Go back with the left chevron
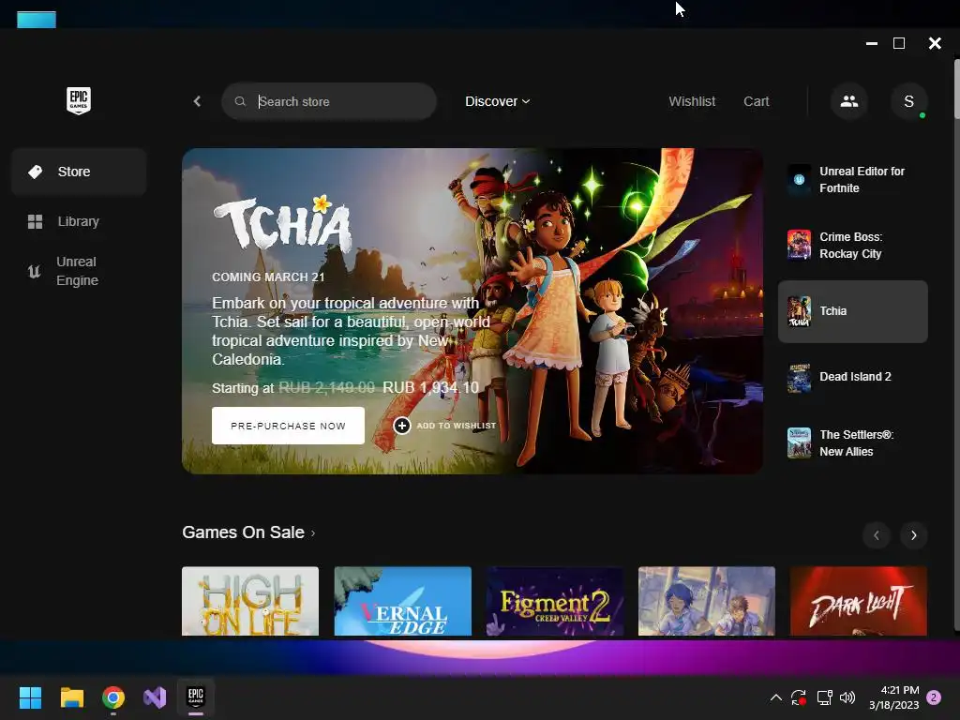 [x=197, y=101]
